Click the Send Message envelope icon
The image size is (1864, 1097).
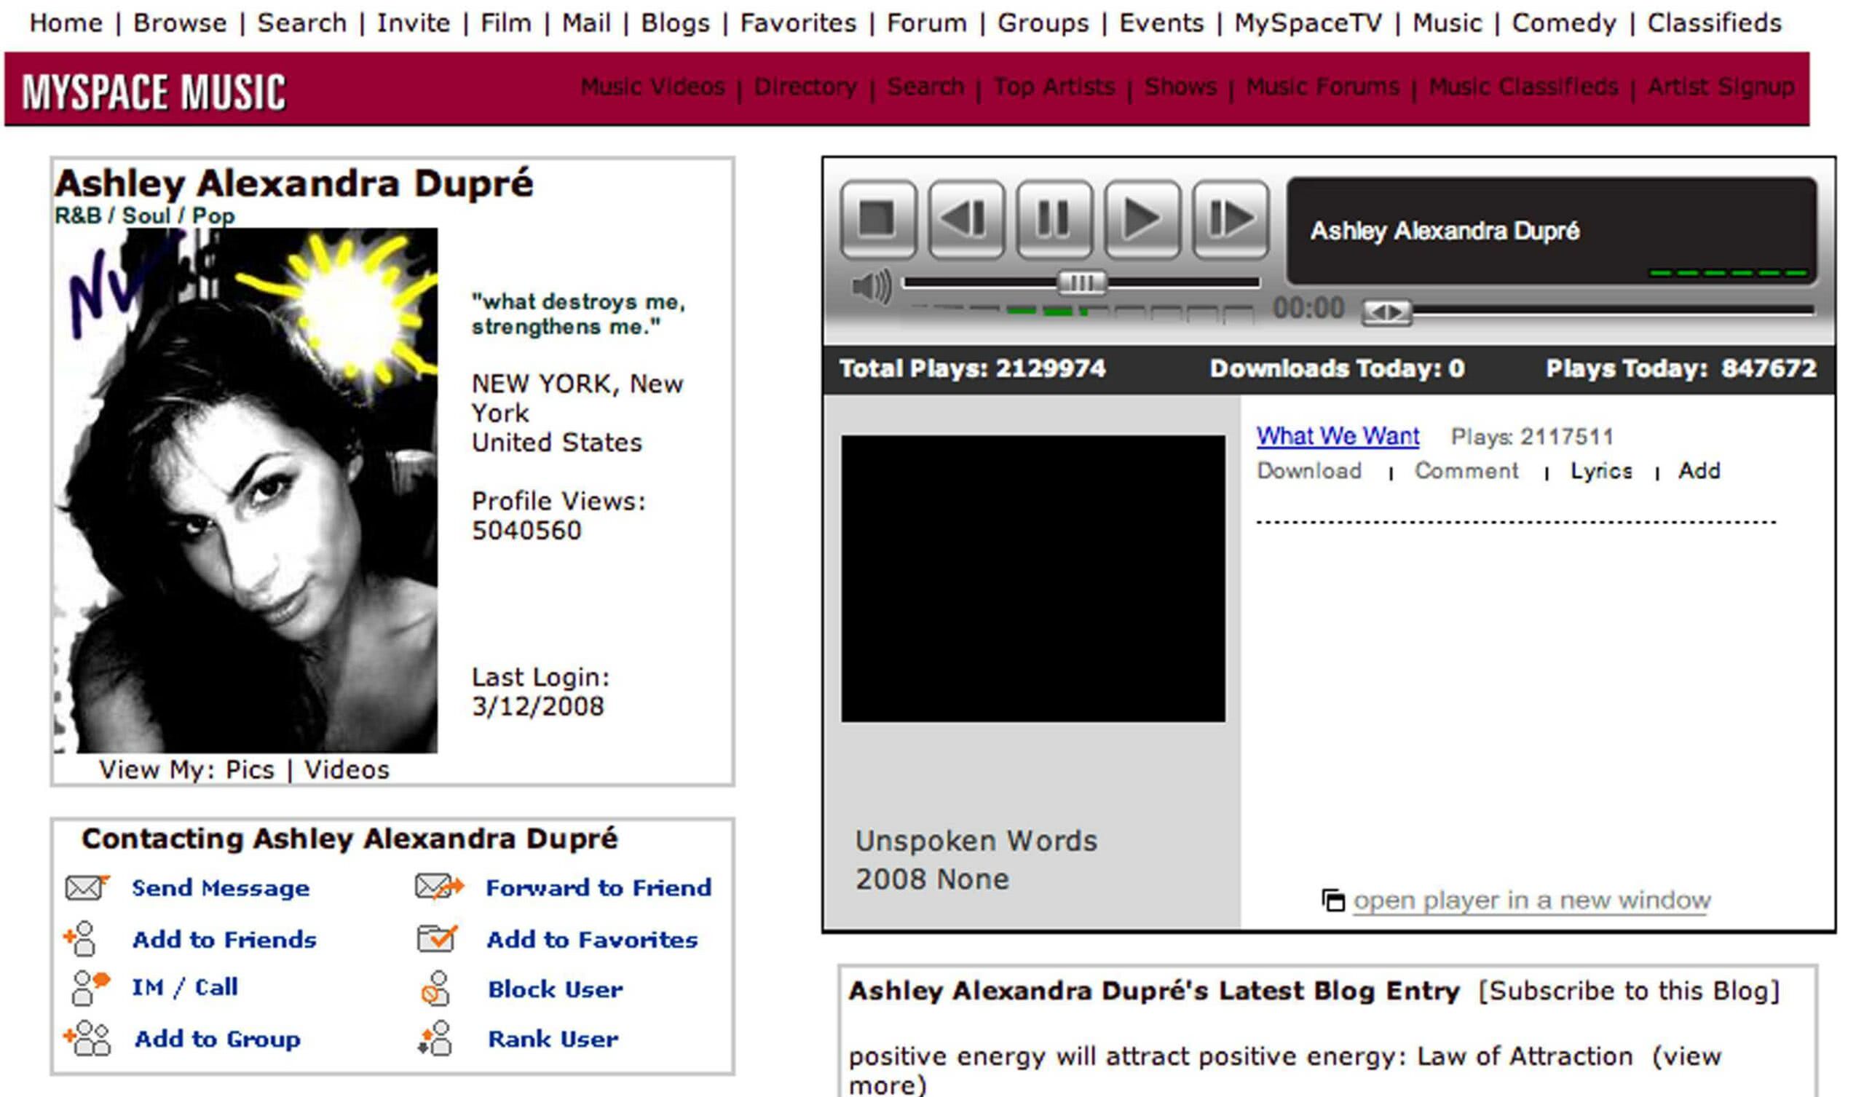[x=86, y=887]
